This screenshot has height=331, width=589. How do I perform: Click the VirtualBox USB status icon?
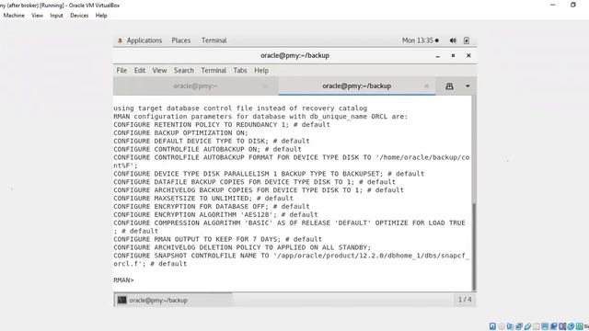click(527, 326)
